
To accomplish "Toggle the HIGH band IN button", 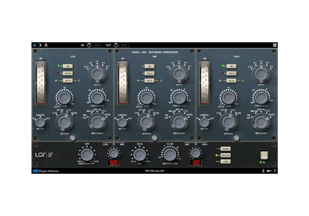I will 231,66.
